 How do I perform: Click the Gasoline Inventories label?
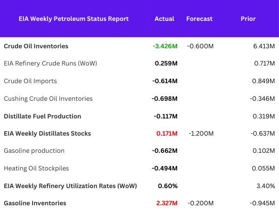[35, 203]
